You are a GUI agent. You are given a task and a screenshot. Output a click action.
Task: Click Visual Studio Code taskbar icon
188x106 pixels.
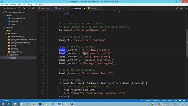[x=59, y=104]
